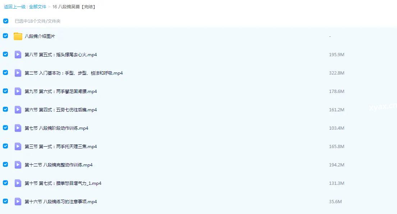This screenshot has height=214, width=397.
Task: Click the 八段锦介绍图片 folder icon
Action: pyautogui.click(x=18, y=36)
